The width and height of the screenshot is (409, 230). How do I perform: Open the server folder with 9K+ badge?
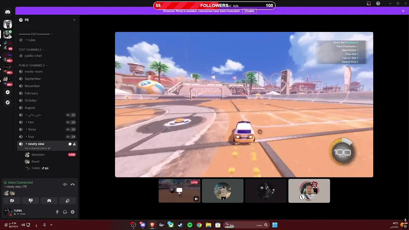pyautogui.click(x=8, y=57)
